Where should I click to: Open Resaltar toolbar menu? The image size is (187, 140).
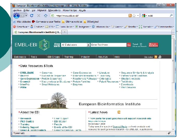[x=131, y=27]
